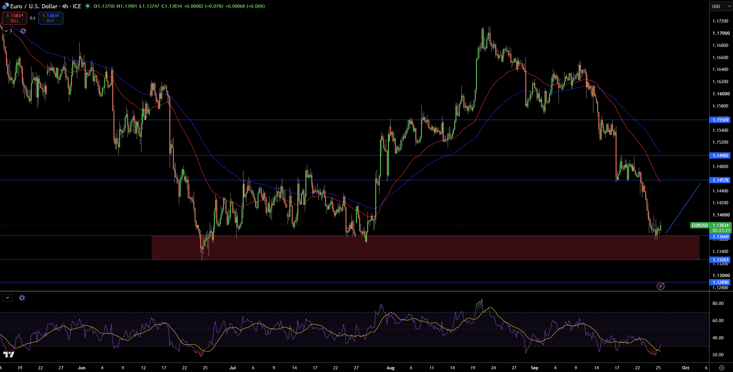Click the TradingView logo

point(9,354)
